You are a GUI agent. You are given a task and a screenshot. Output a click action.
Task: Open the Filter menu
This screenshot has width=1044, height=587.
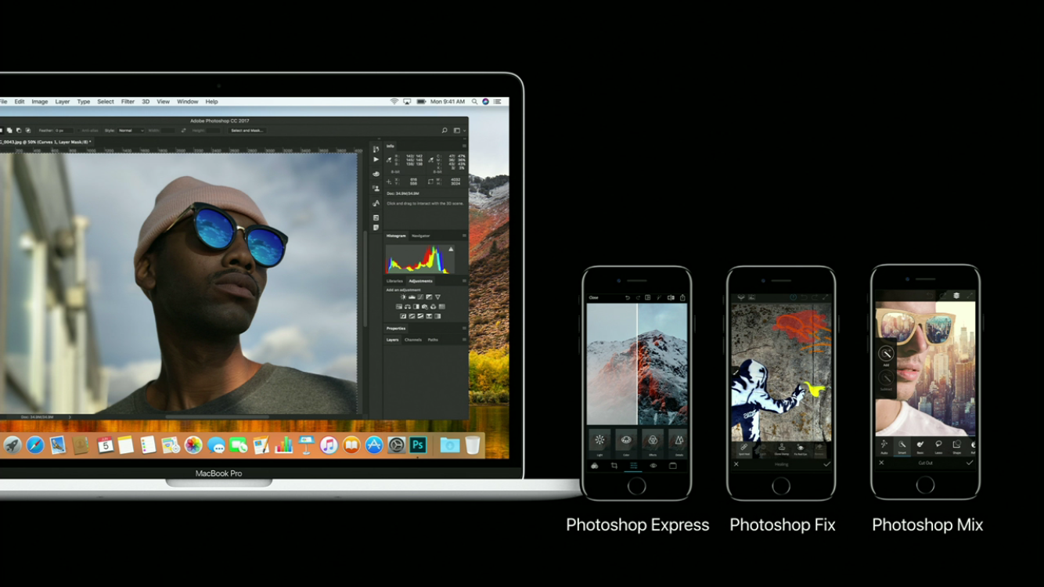[128, 102]
